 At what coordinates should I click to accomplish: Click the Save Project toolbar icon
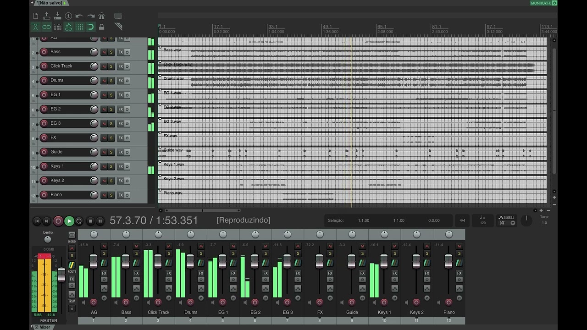[58, 16]
